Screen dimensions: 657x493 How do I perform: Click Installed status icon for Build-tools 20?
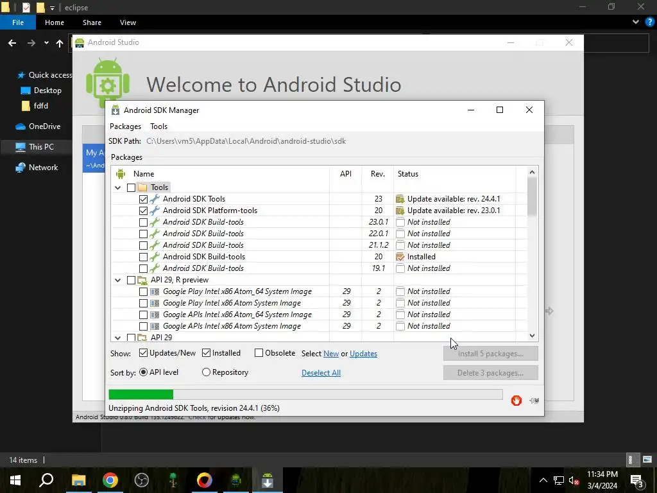400,257
